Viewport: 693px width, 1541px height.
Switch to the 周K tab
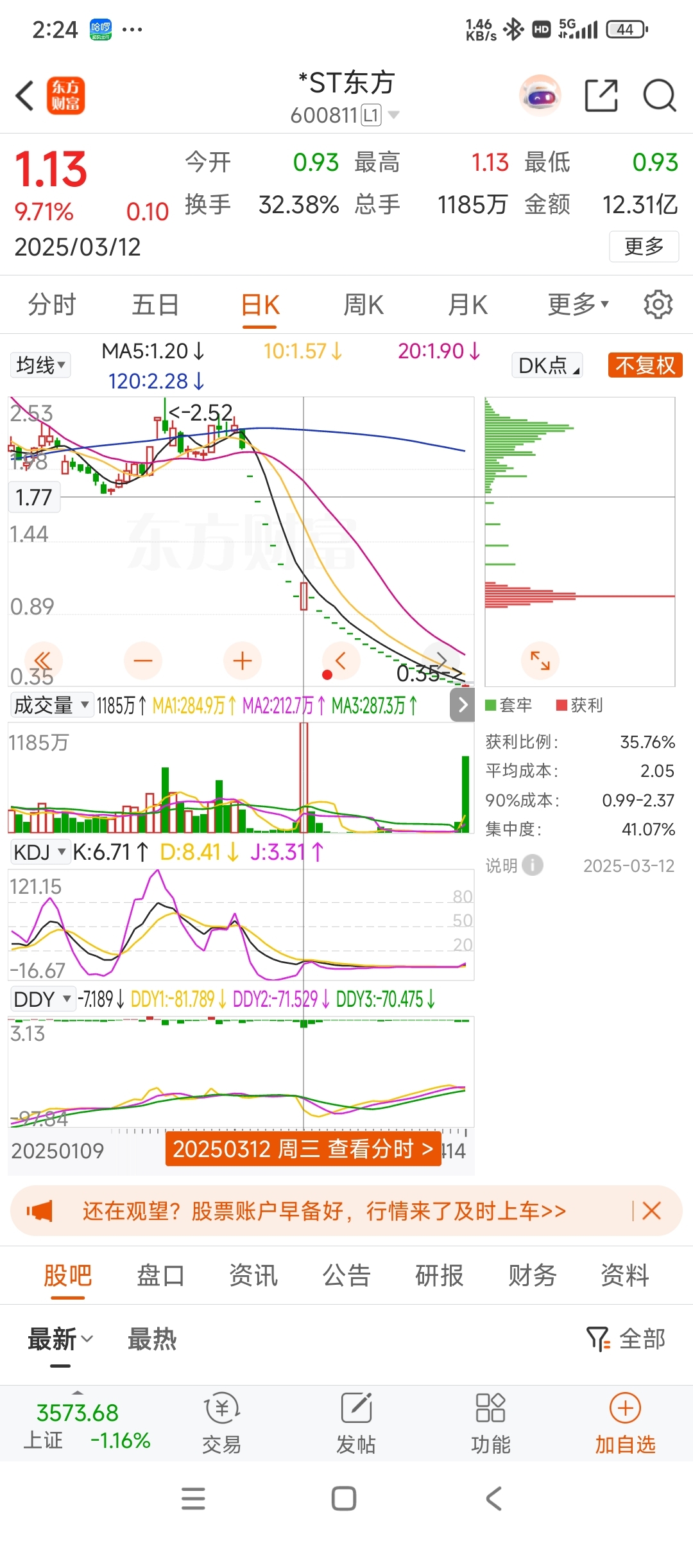[364, 304]
